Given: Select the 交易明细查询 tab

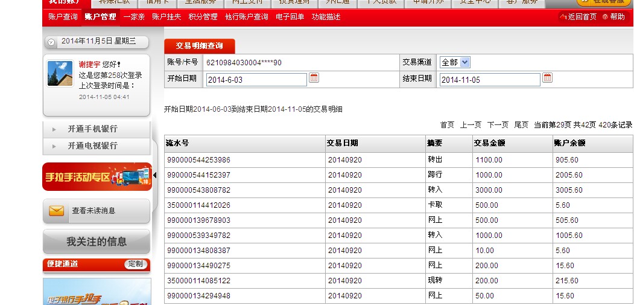Looking at the screenshot, I should pyautogui.click(x=199, y=46).
